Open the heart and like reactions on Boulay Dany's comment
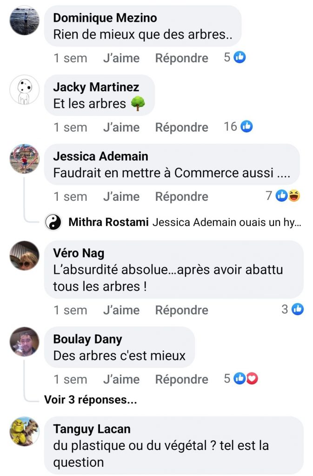This screenshot has width=313, height=476. click(246, 379)
